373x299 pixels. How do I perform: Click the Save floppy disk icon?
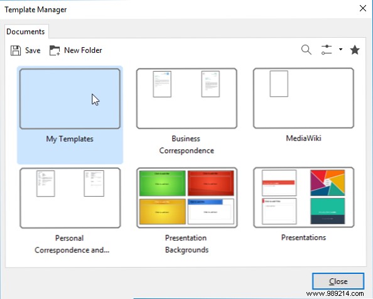click(16, 50)
